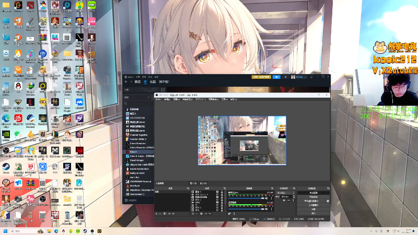
Task: Move source up in OBS Sources panel
Action: coord(206,214)
